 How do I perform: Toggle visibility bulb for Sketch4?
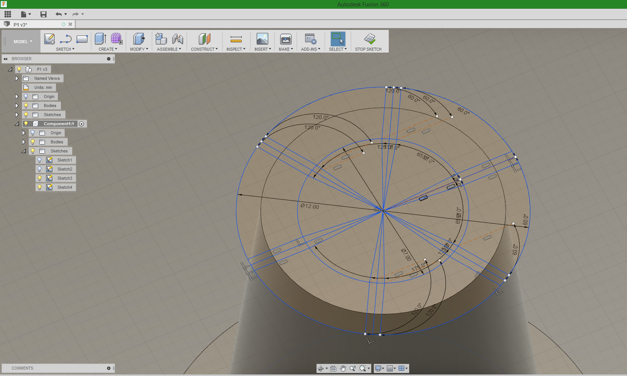click(x=39, y=187)
